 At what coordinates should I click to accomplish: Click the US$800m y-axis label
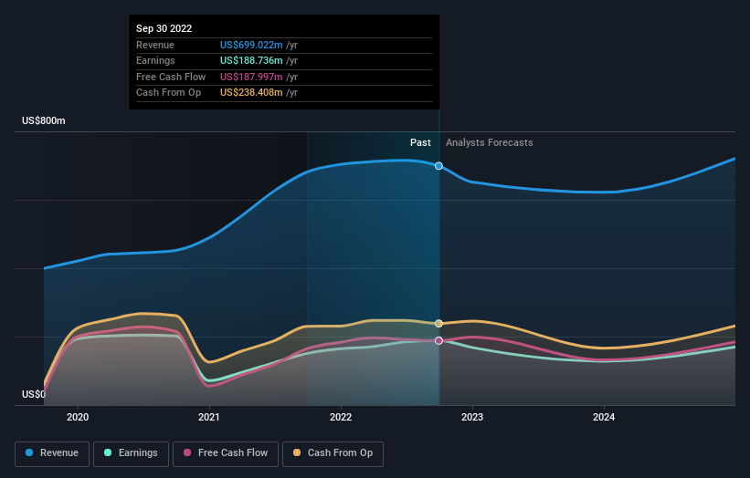[44, 120]
